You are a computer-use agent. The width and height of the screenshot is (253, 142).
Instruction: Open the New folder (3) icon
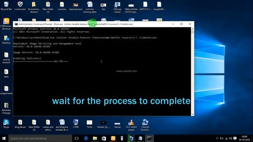34,125
